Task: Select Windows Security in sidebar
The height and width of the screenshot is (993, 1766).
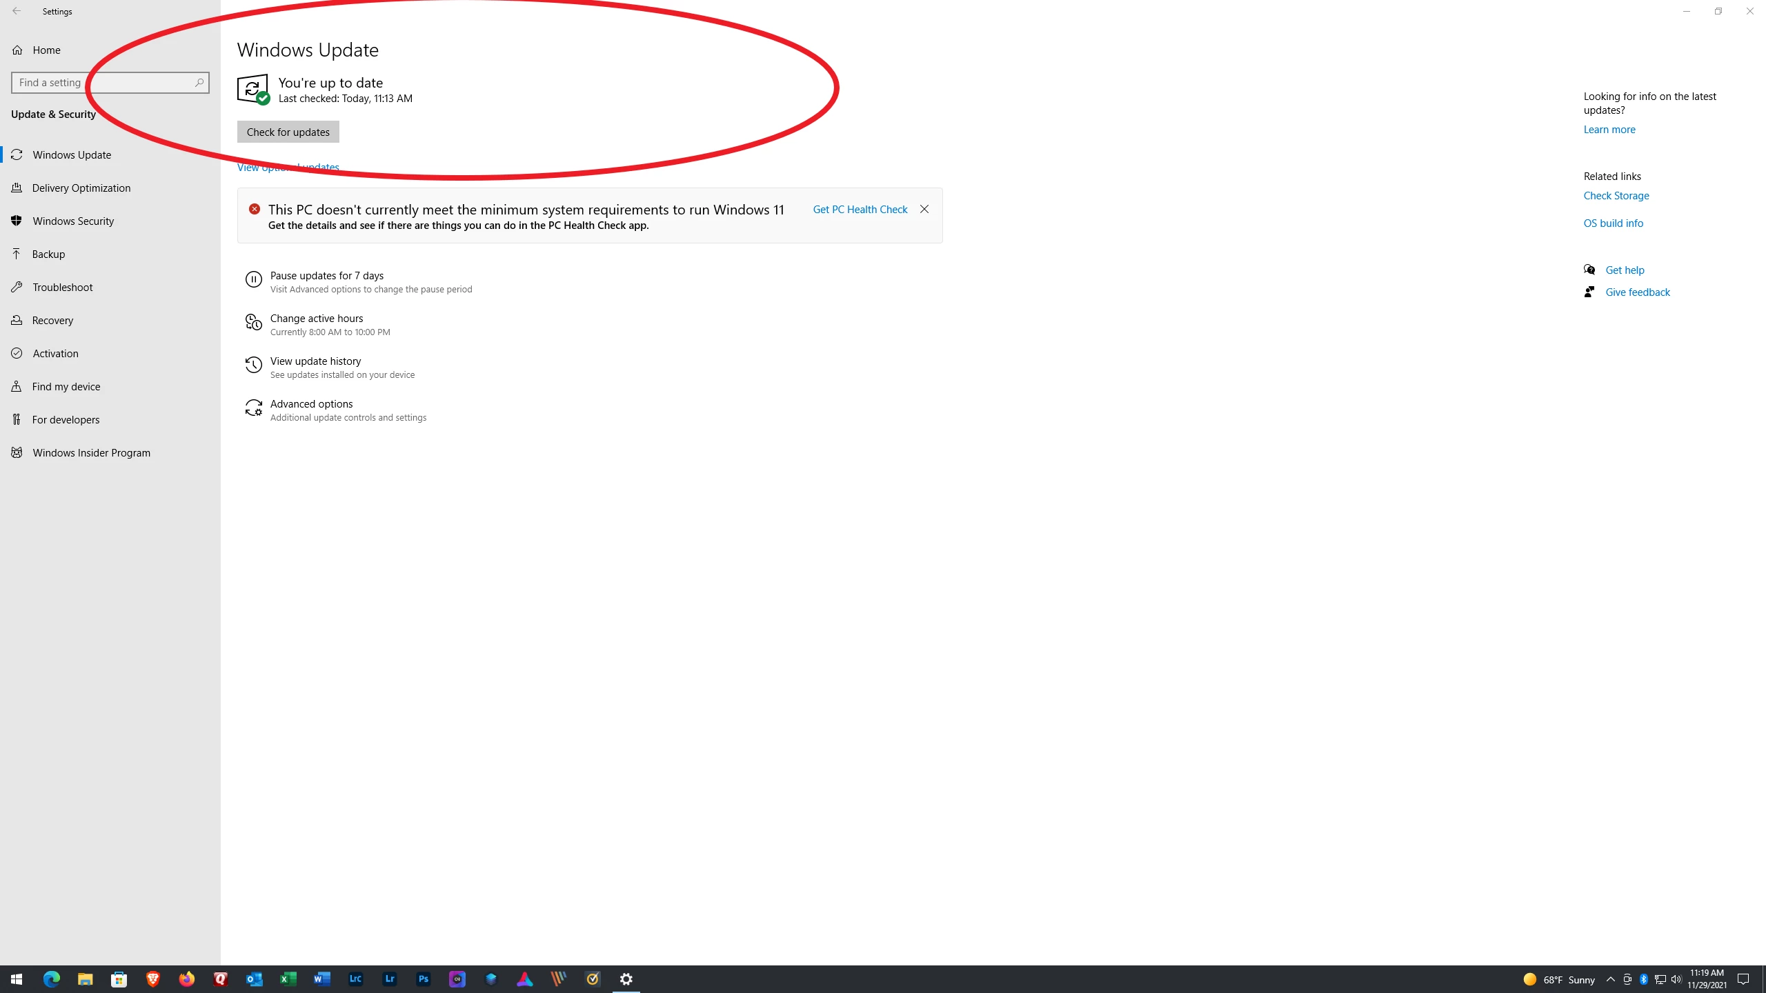Action: coord(73,221)
